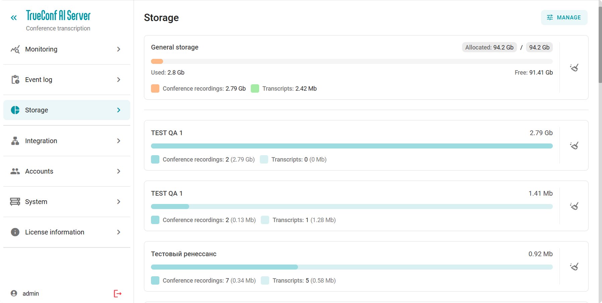Click the License information info icon
Screen dimensions: 602x303
click(15, 232)
